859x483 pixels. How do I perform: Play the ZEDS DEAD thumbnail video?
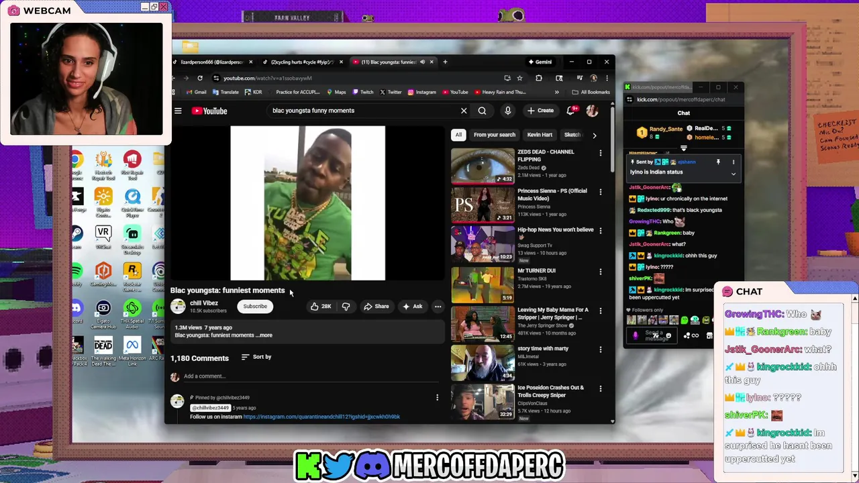(483, 165)
